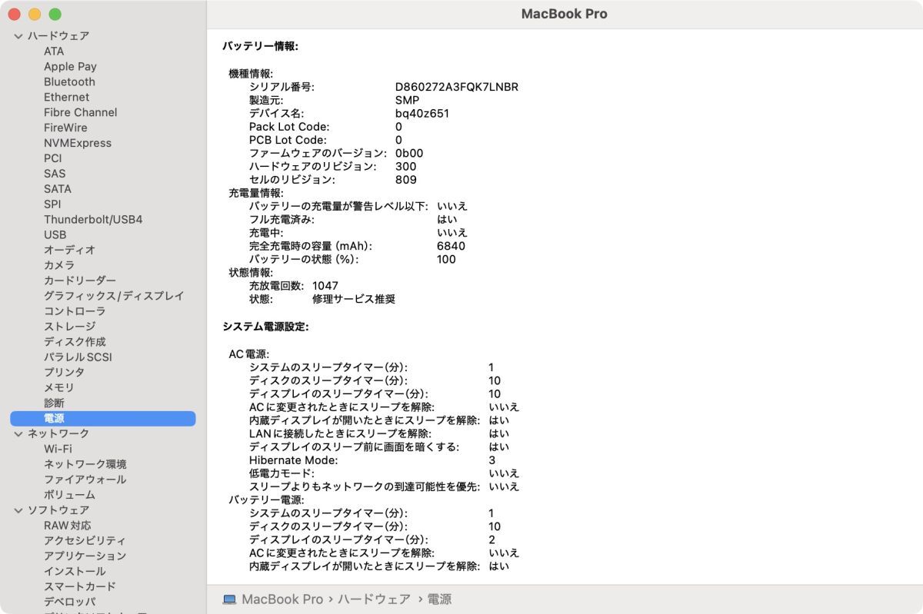Screen dimensions: 923x614
Task: Click the highlighted 電源 sidebar item
Action: 103,419
